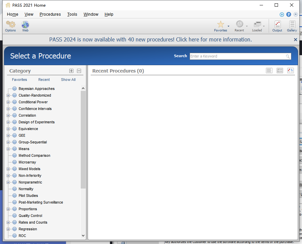Expand all categories with the plus icon
The height and width of the screenshot is (244, 302).
(71, 71)
